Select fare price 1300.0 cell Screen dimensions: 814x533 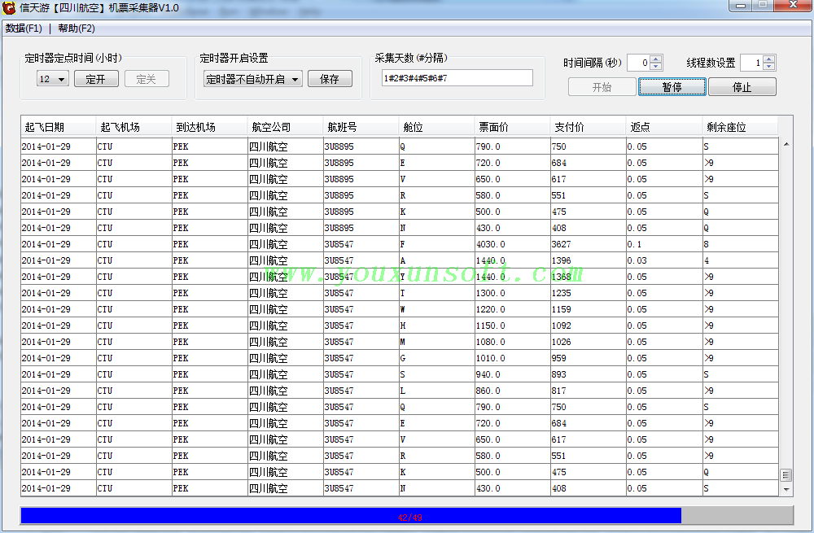(x=512, y=293)
